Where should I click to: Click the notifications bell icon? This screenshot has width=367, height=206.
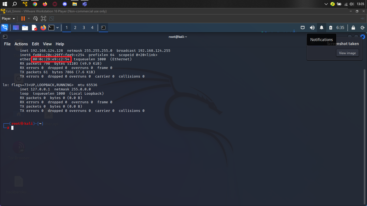322,28
